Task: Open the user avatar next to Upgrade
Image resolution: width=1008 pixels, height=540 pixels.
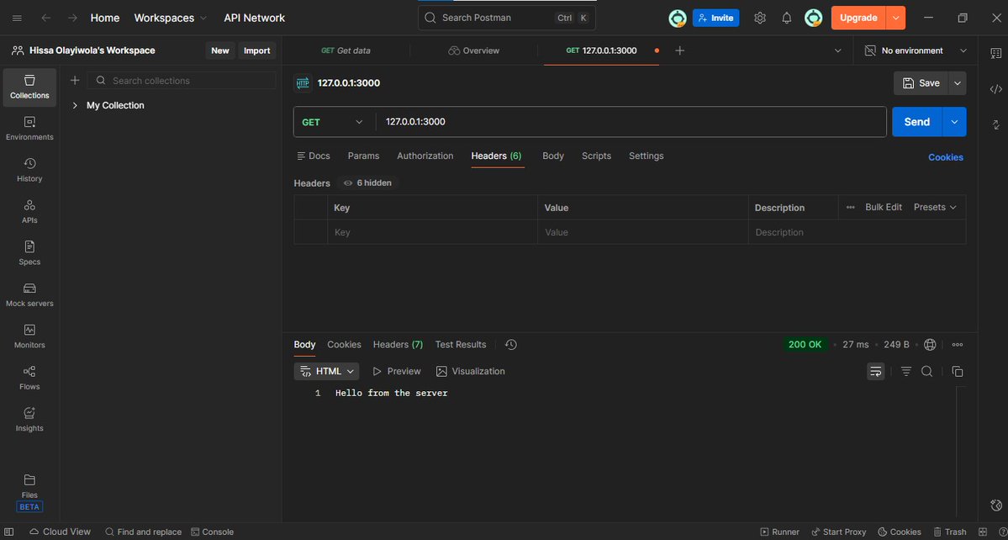Action: click(x=814, y=18)
